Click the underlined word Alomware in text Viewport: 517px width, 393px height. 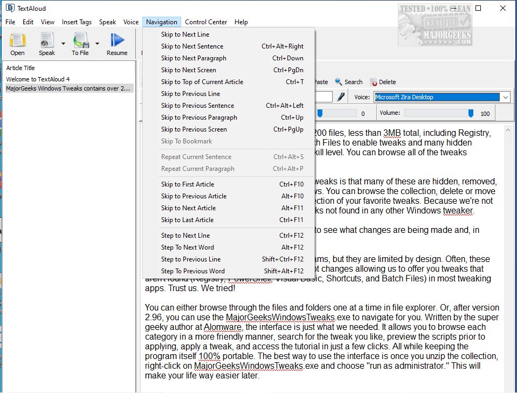coord(223,327)
